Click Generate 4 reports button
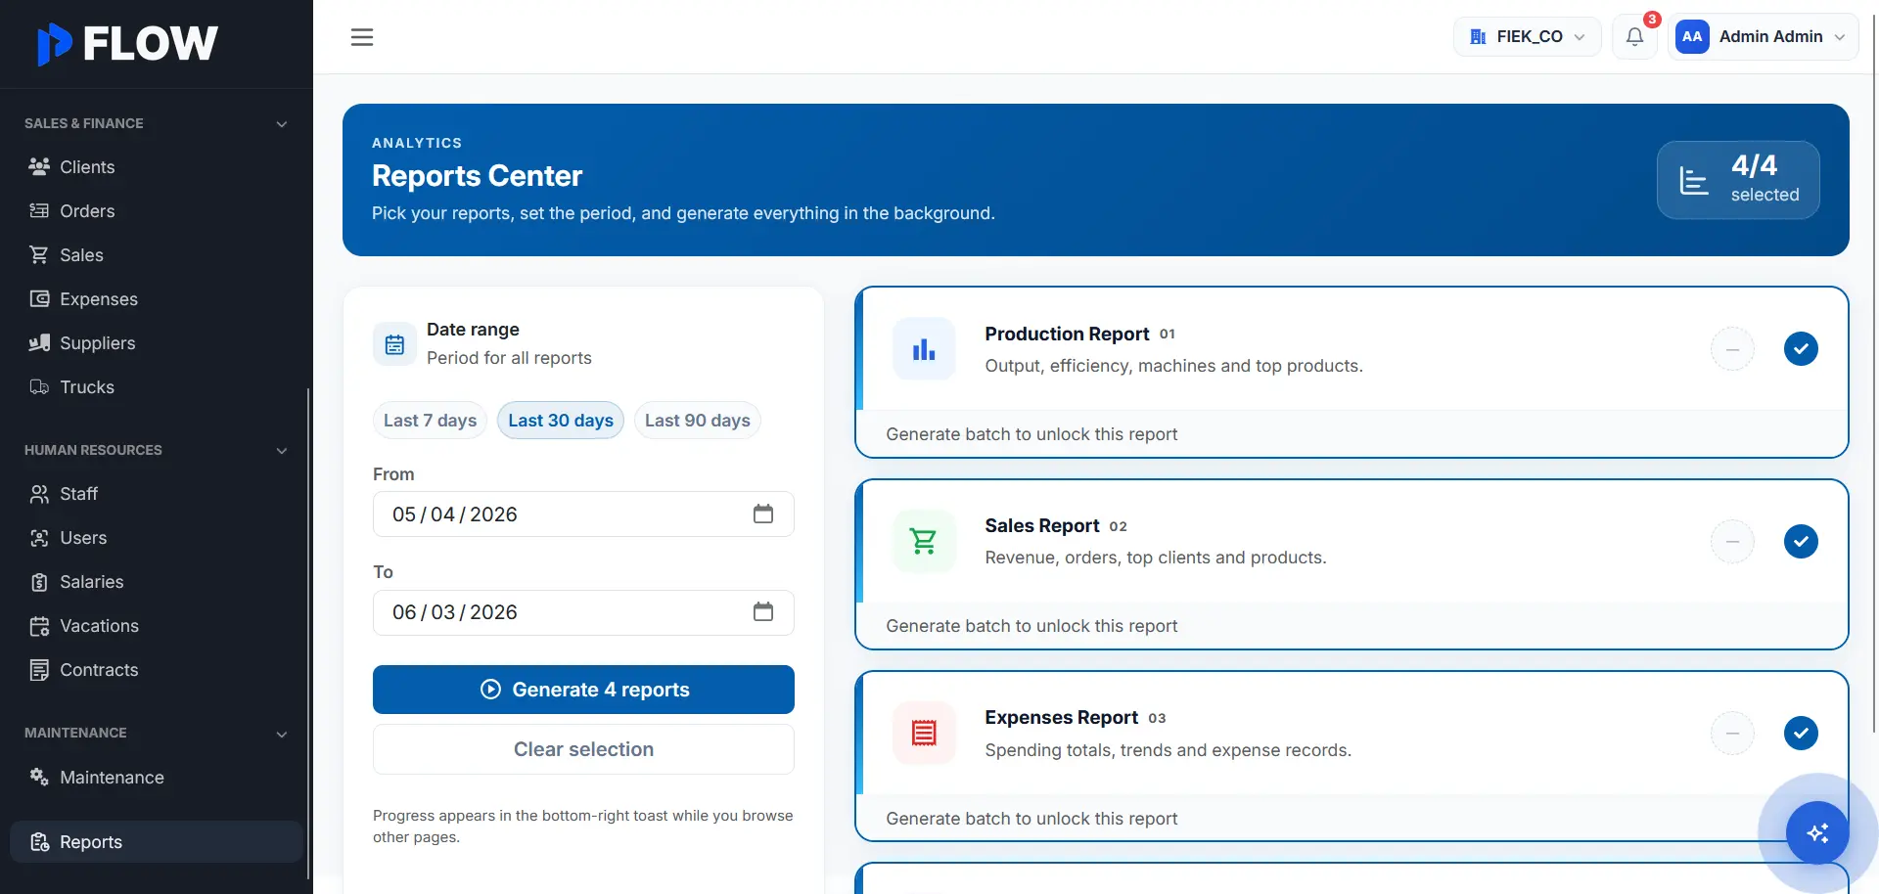Screen dimensions: 1879x894 [583, 690]
